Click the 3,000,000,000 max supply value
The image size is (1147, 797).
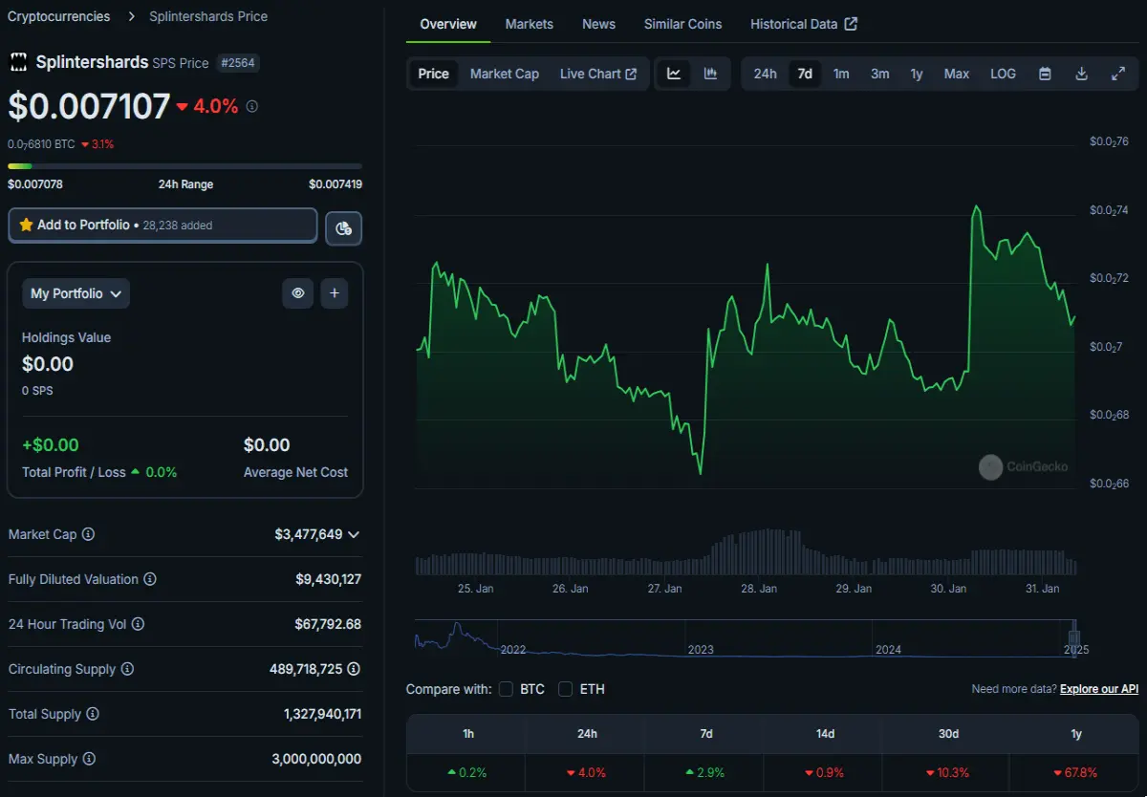[x=316, y=759]
